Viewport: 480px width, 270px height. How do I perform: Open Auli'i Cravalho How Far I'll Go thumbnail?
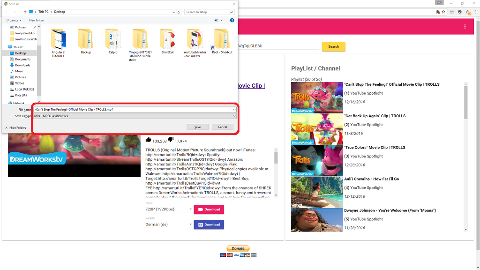click(x=317, y=192)
